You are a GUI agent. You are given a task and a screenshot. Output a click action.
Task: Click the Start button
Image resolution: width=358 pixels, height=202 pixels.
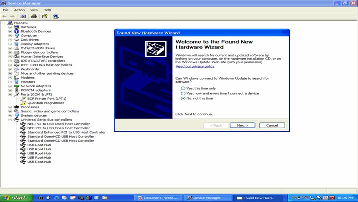(16, 198)
